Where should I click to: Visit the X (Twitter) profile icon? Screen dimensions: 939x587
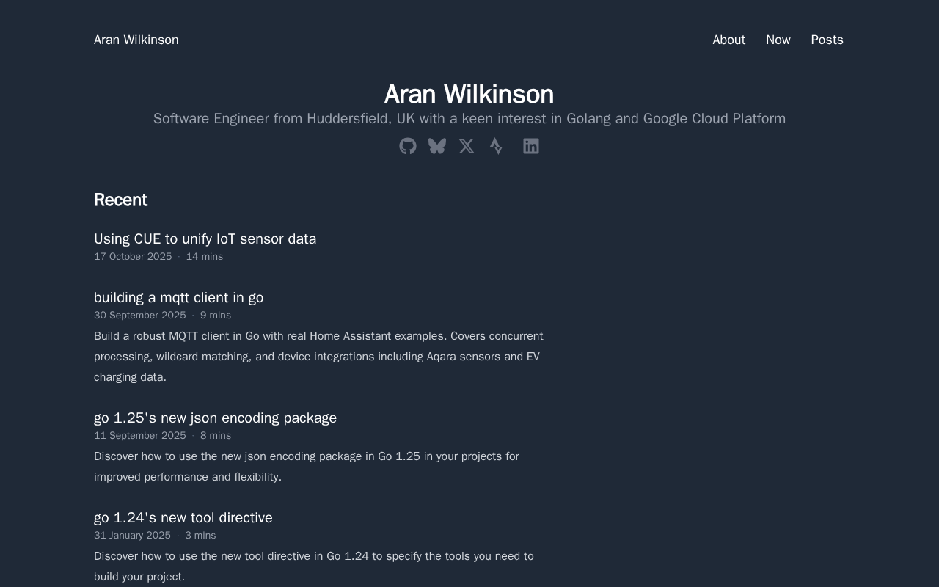pyautogui.click(x=467, y=146)
